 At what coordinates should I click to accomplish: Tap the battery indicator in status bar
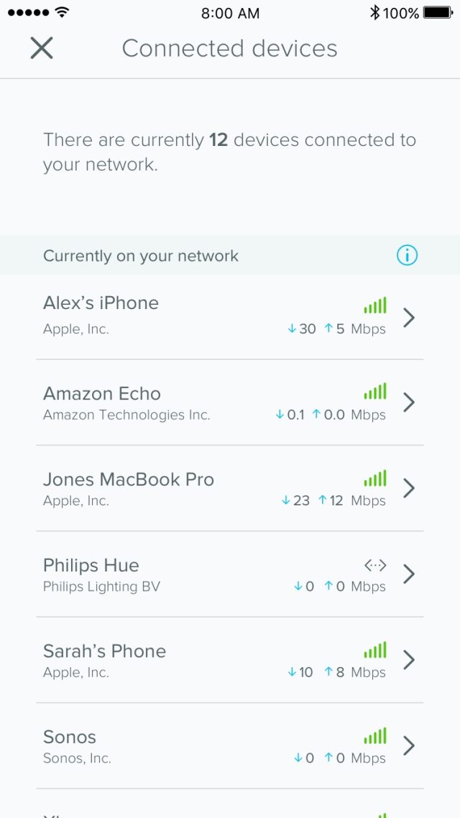click(438, 12)
